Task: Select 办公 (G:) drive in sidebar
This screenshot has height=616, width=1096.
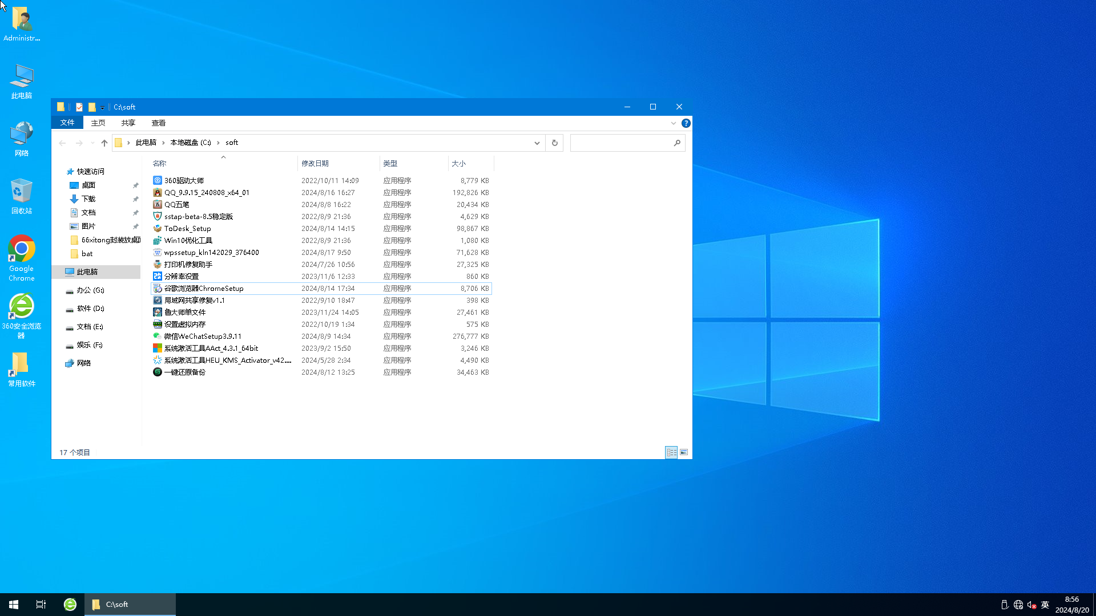Action: [91, 290]
